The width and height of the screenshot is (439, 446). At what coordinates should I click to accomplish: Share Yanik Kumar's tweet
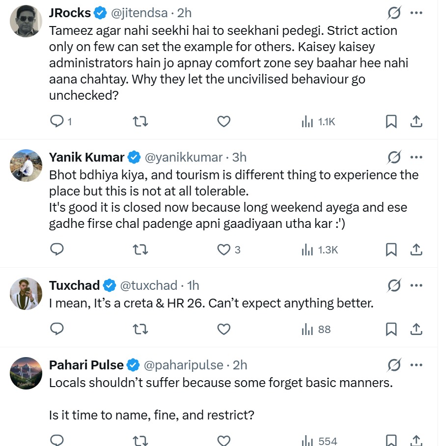(x=416, y=250)
